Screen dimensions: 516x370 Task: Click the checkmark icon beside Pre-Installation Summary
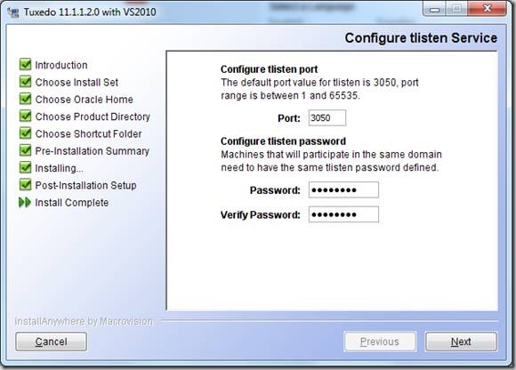25,150
